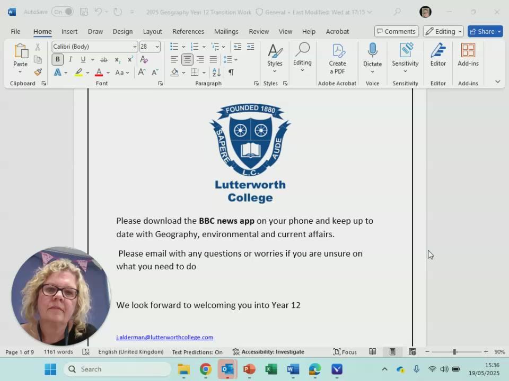The image size is (509, 381).
Task: Switch to Web Layout view icon
Action: (x=413, y=351)
